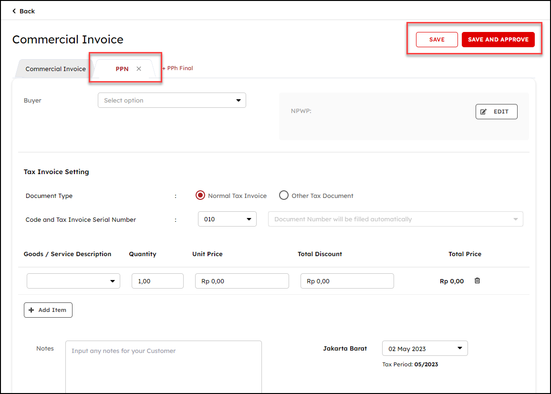Open the 02 May 2023 date dropdown

(x=425, y=349)
